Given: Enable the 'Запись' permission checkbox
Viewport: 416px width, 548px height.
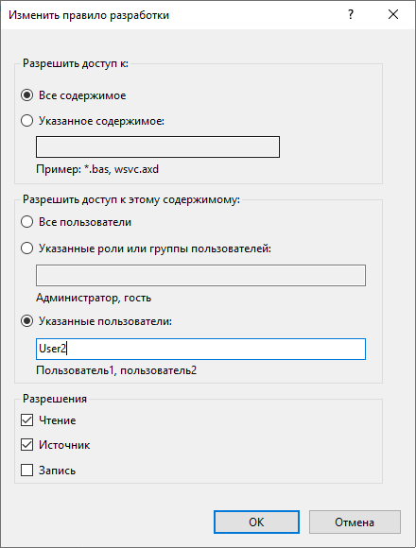Looking at the screenshot, I should coord(26,471).
